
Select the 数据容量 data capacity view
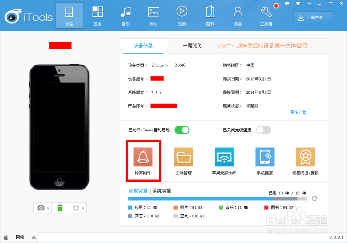tap(138, 191)
